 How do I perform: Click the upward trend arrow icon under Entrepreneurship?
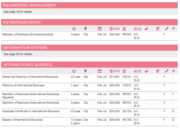[x=166, y=29]
